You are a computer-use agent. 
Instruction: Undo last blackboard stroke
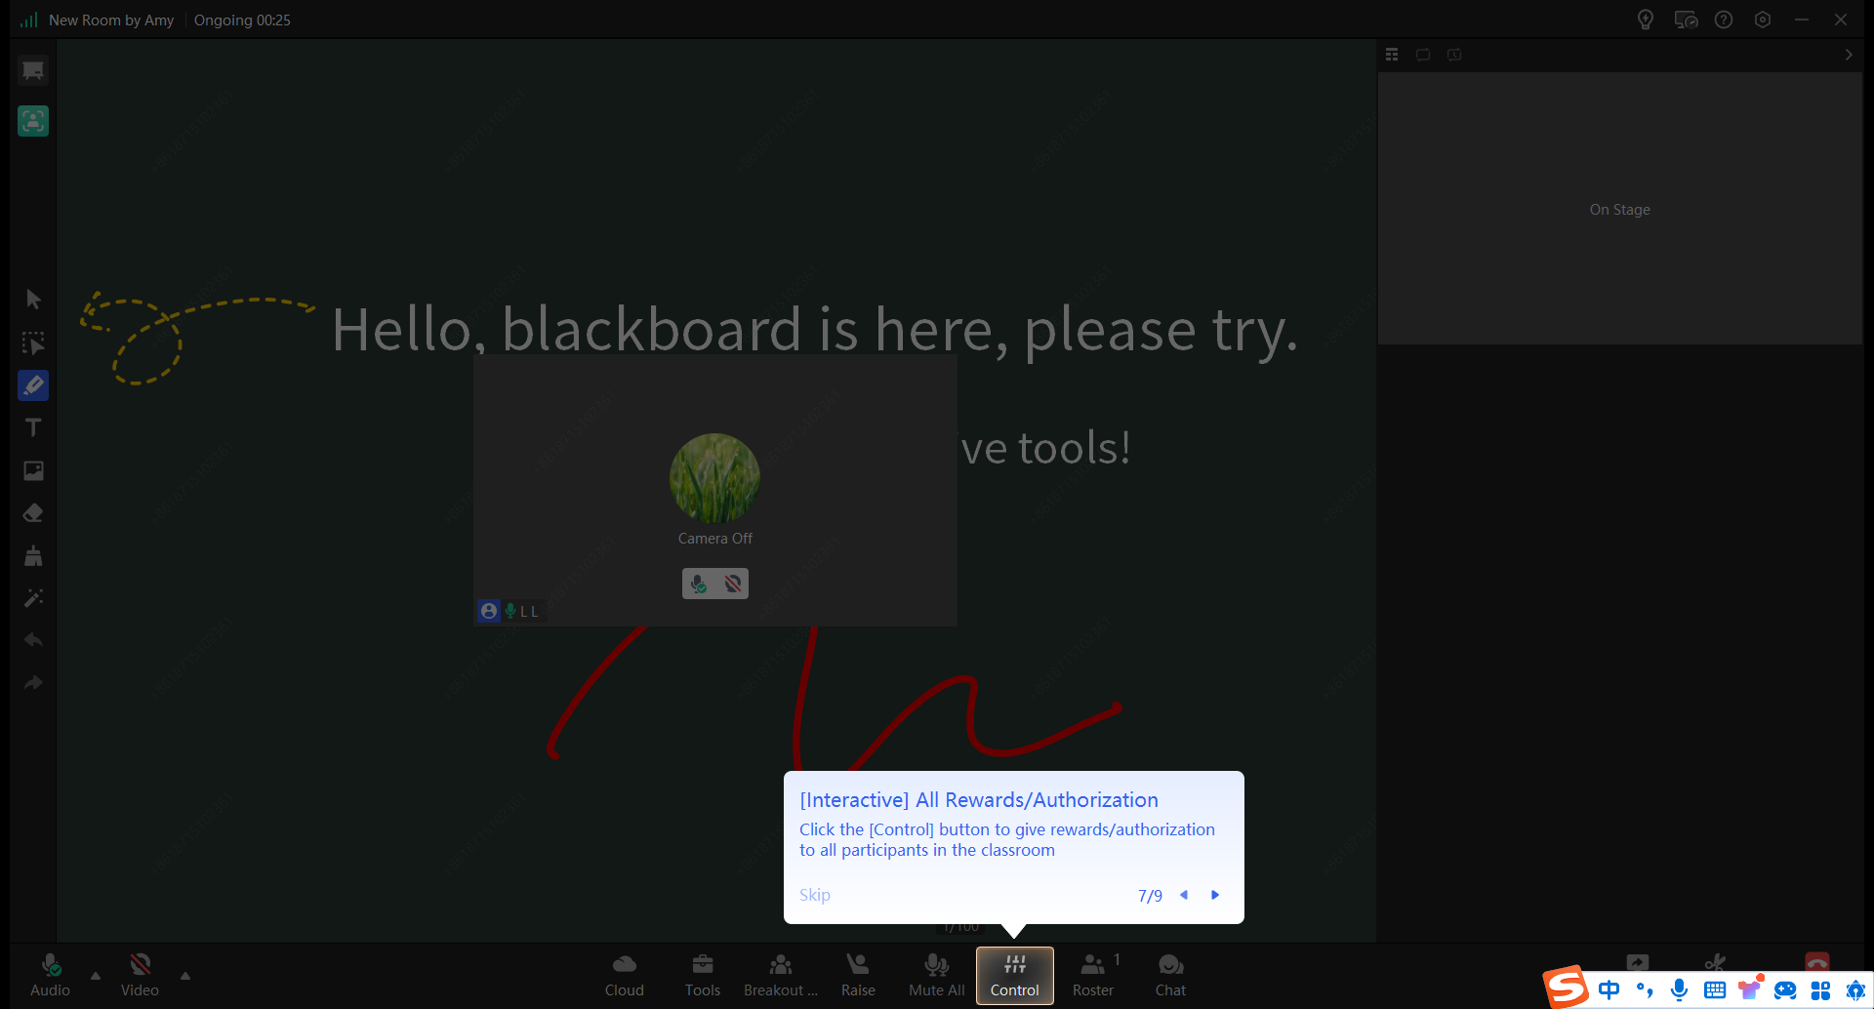33,640
